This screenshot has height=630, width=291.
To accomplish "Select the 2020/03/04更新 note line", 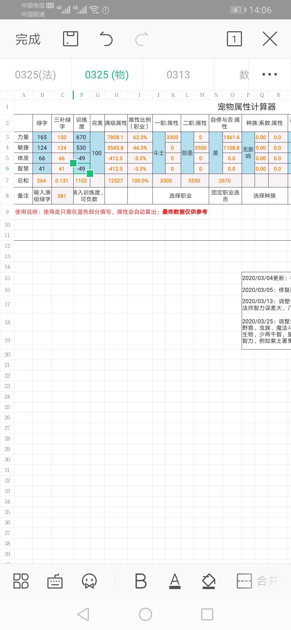I will [266, 278].
